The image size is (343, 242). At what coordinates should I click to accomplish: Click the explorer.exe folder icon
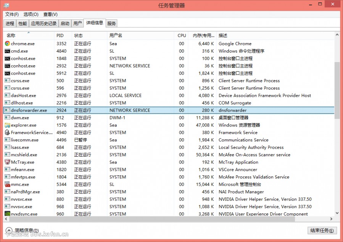tap(7, 125)
